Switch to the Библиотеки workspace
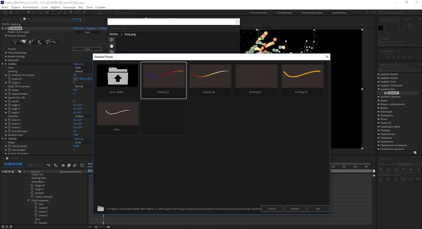422x229 pixels. (339, 13)
